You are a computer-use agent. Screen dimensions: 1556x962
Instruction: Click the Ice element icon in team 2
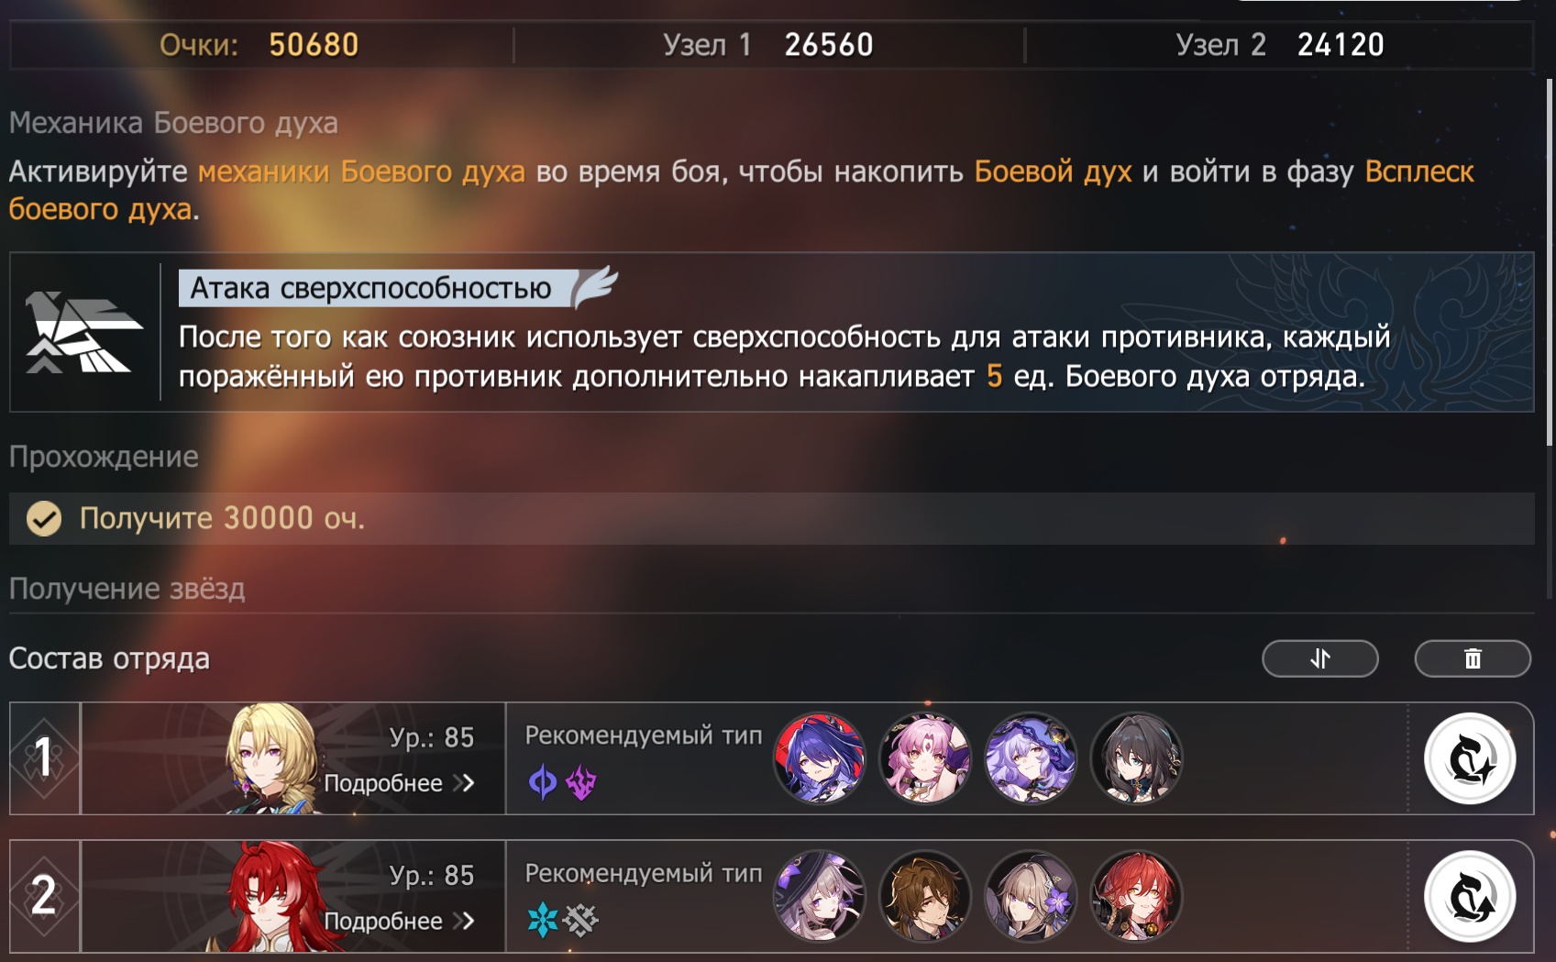pyautogui.click(x=543, y=920)
